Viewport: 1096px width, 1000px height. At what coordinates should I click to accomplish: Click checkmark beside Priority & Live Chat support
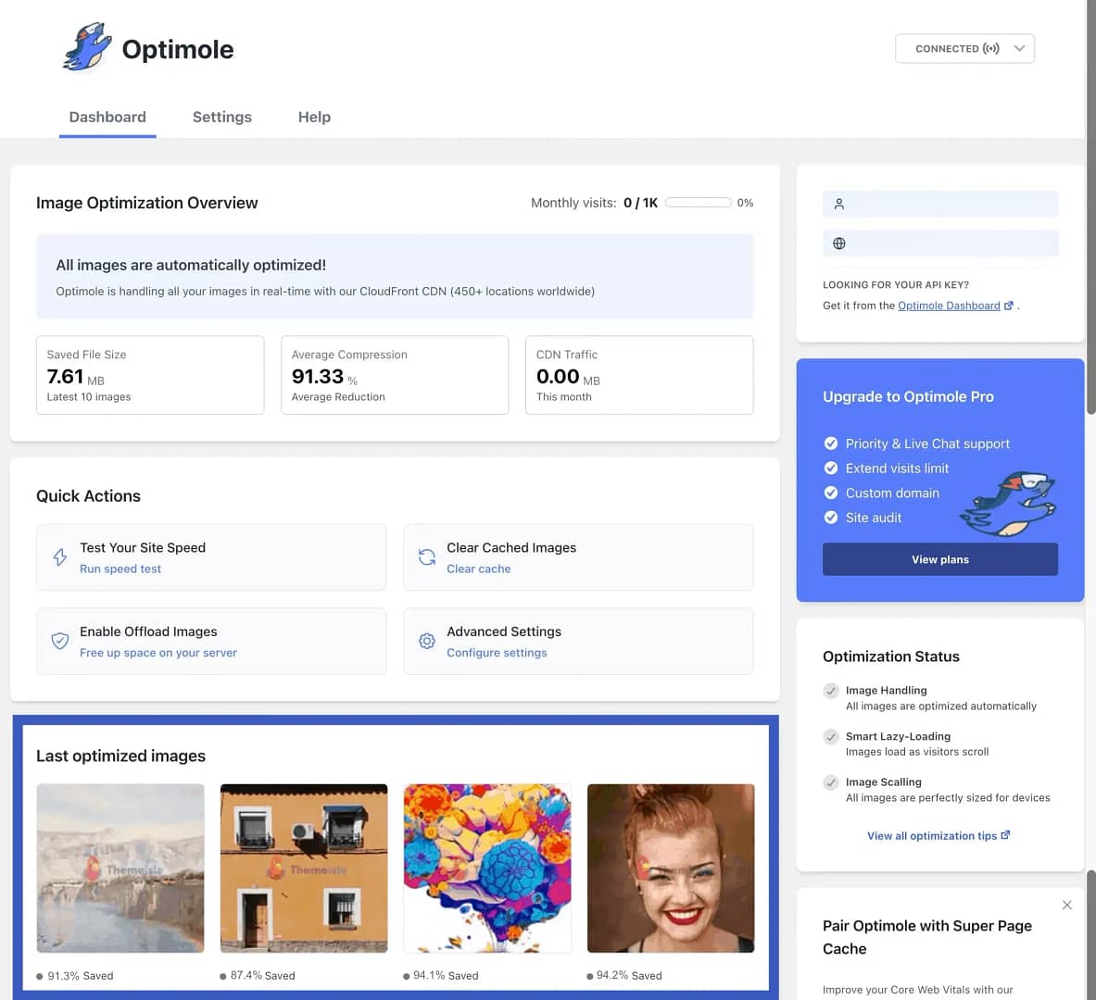(830, 443)
